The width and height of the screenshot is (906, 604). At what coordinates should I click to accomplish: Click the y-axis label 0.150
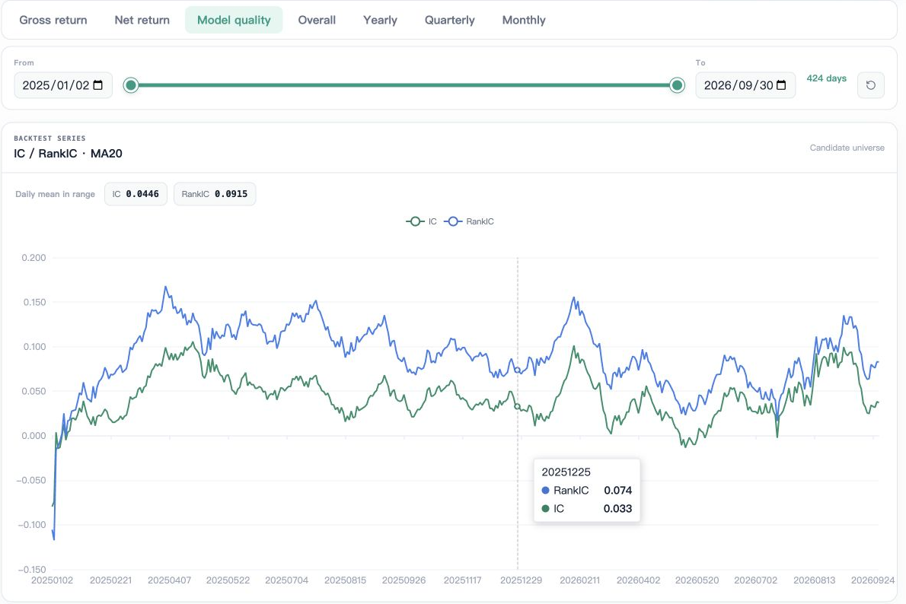click(x=34, y=303)
